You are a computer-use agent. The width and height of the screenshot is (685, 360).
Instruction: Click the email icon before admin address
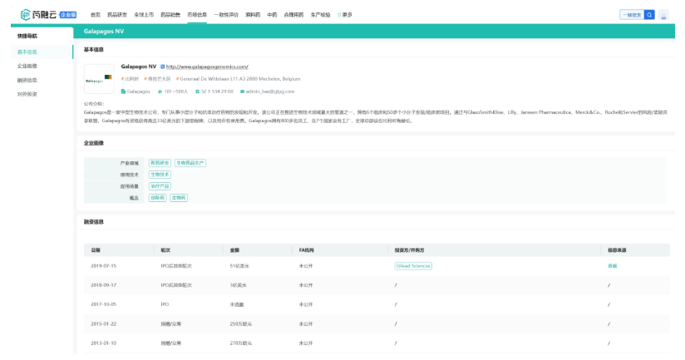pyautogui.click(x=242, y=91)
